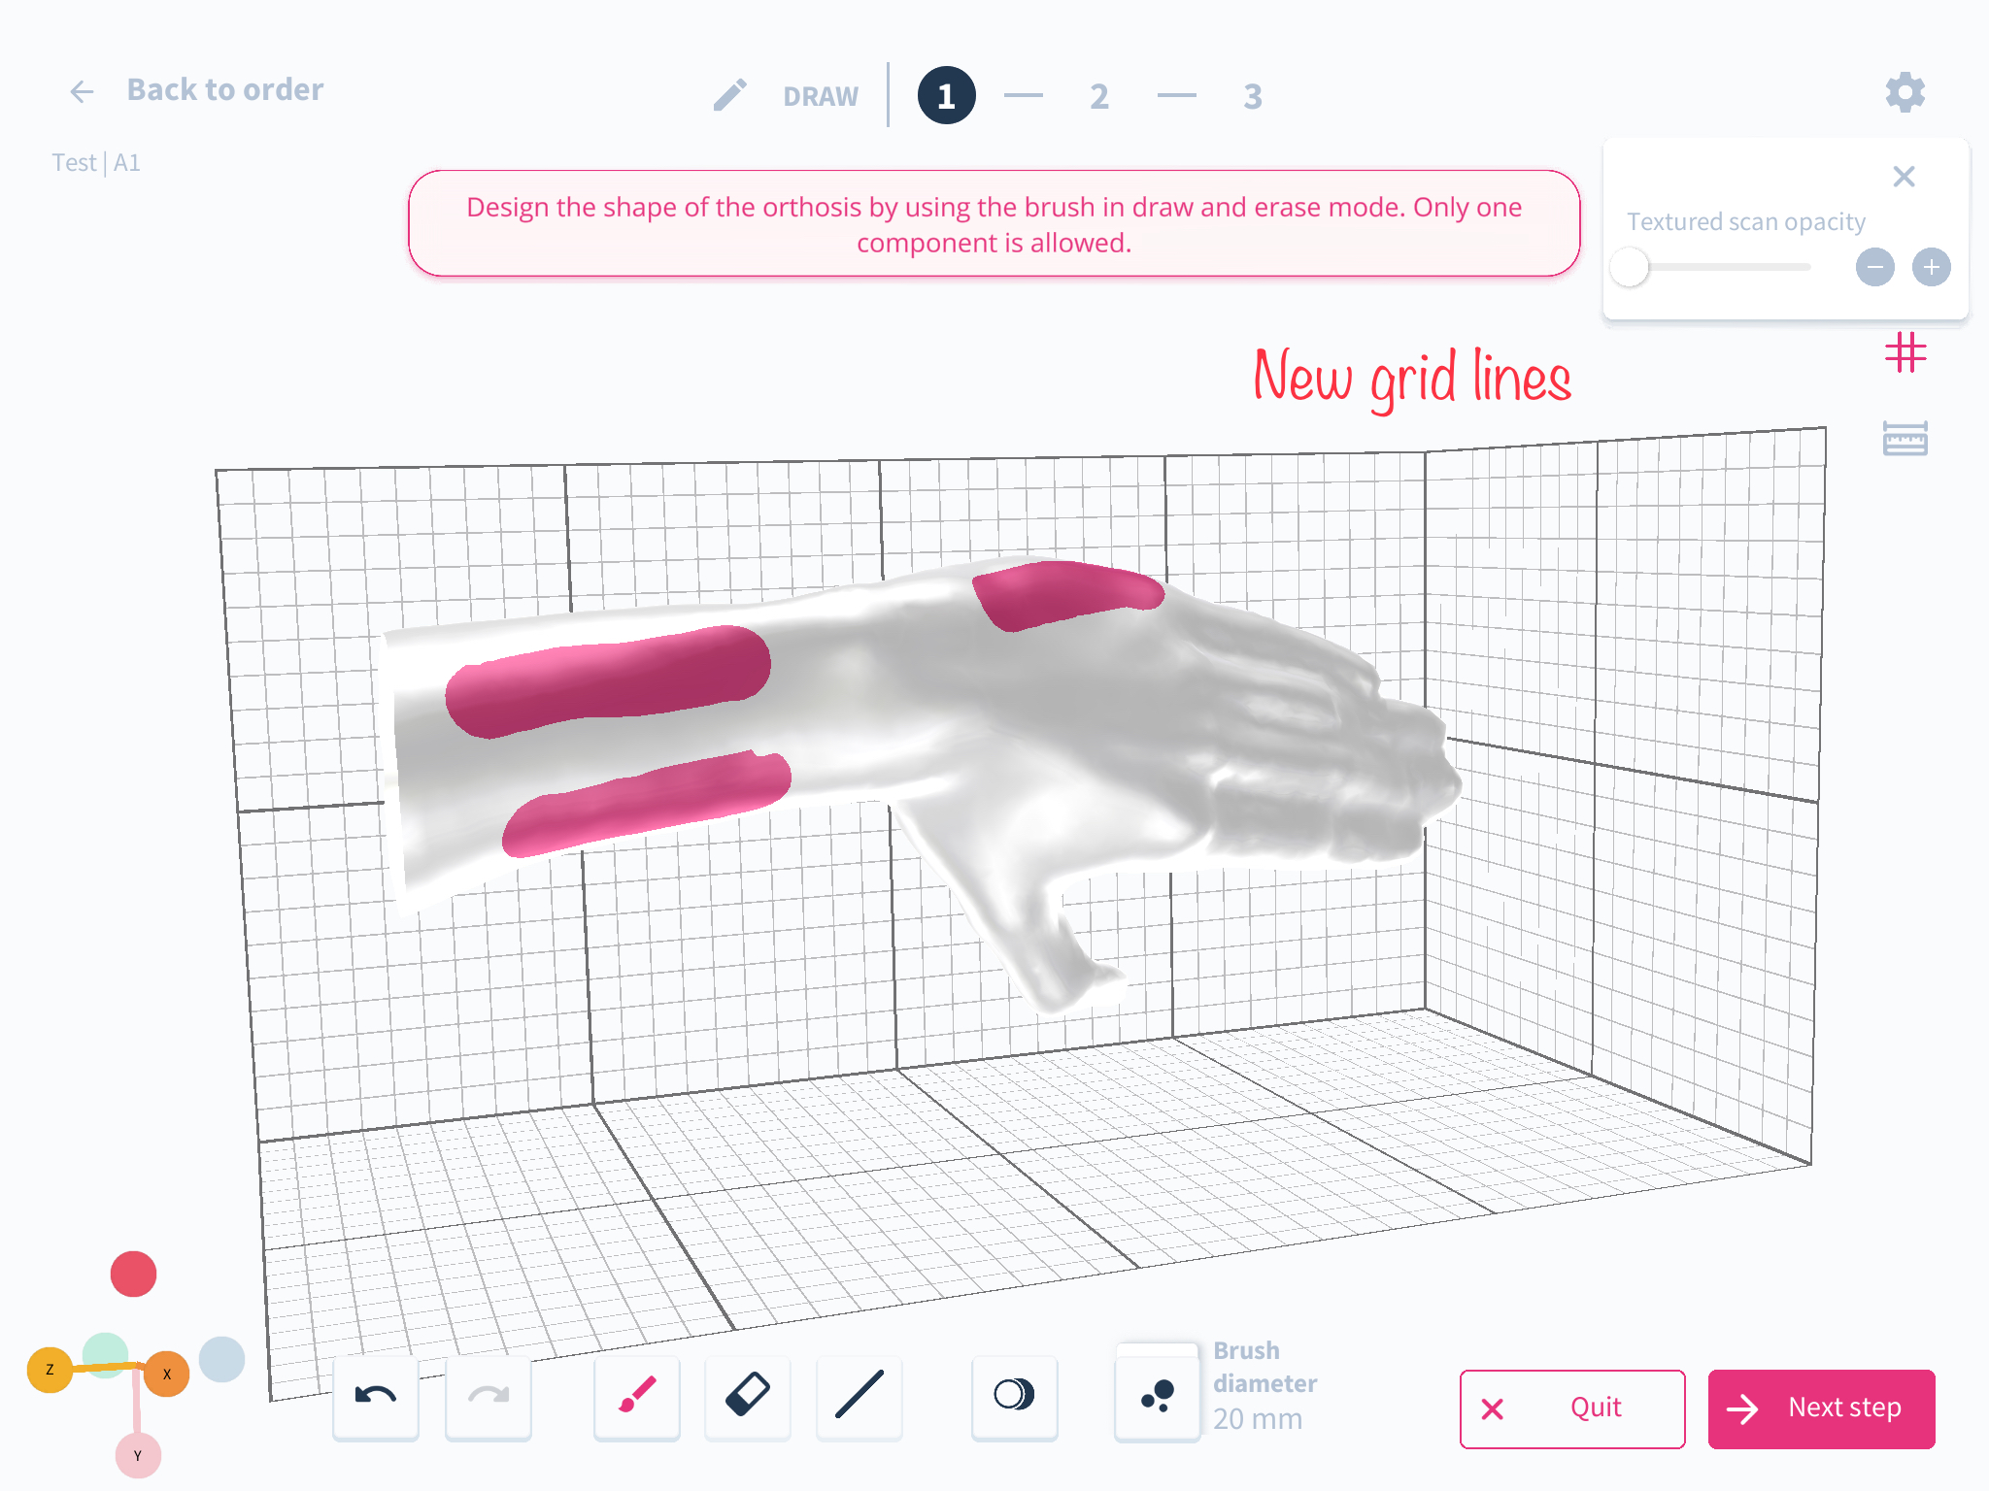Screen dimensions: 1989x1491
Task: Snap view to the Y axis
Action: click(138, 1456)
